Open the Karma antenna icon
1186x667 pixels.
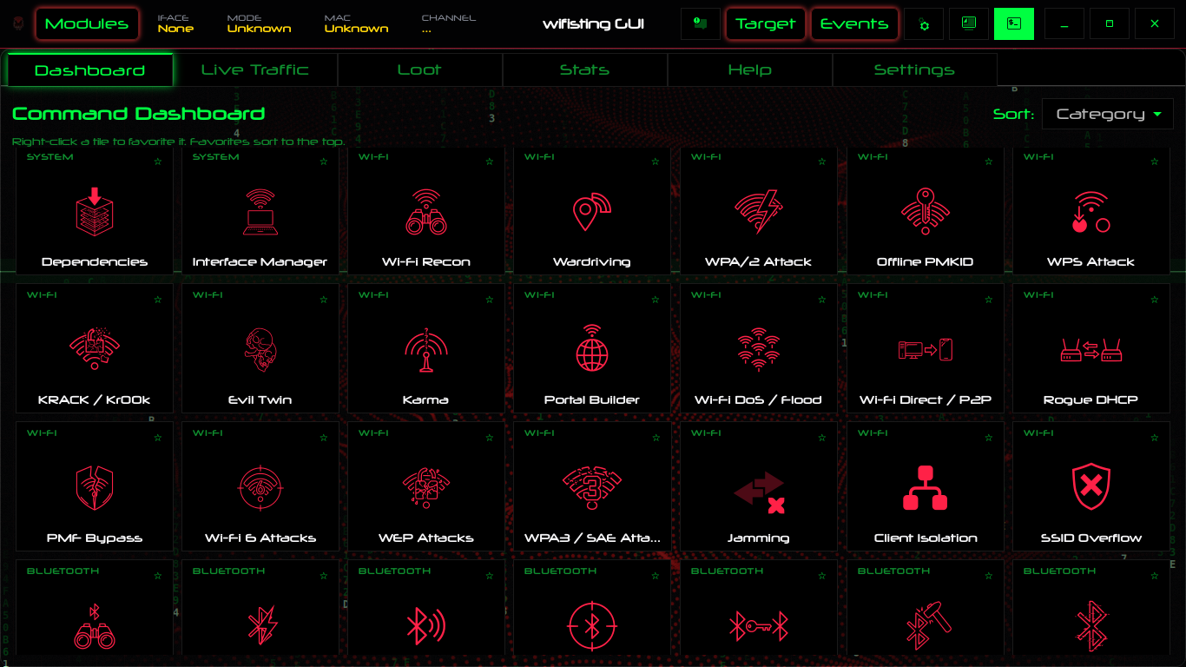click(x=426, y=350)
